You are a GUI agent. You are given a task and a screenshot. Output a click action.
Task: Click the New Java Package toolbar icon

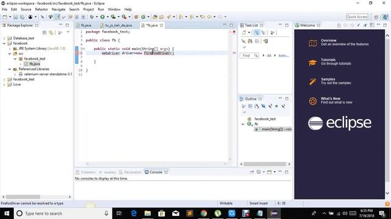[136, 17]
